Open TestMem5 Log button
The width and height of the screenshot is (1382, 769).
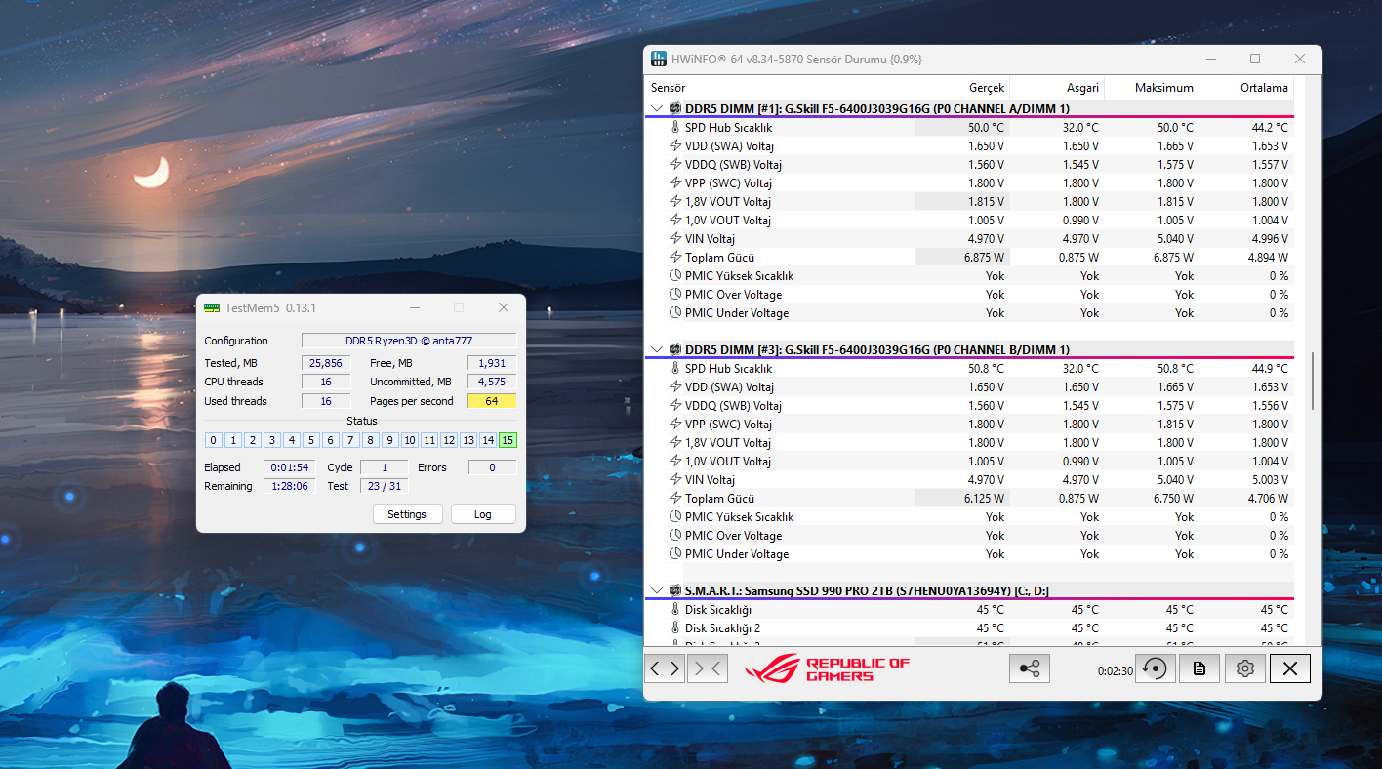[483, 514]
